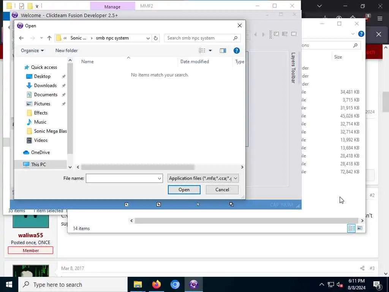The width and height of the screenshot is (389, 292).
Task: Select Pictures in the navigation pane
Action: 42,104
